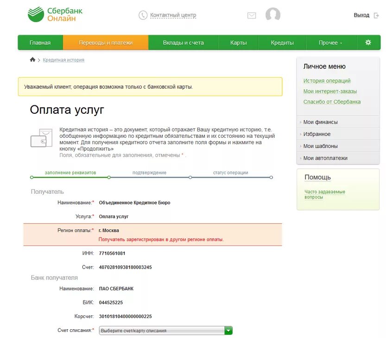Open the Карты tab
This screenshot has height=338, width=387.
pyautogui.click(x=238, y=43)
